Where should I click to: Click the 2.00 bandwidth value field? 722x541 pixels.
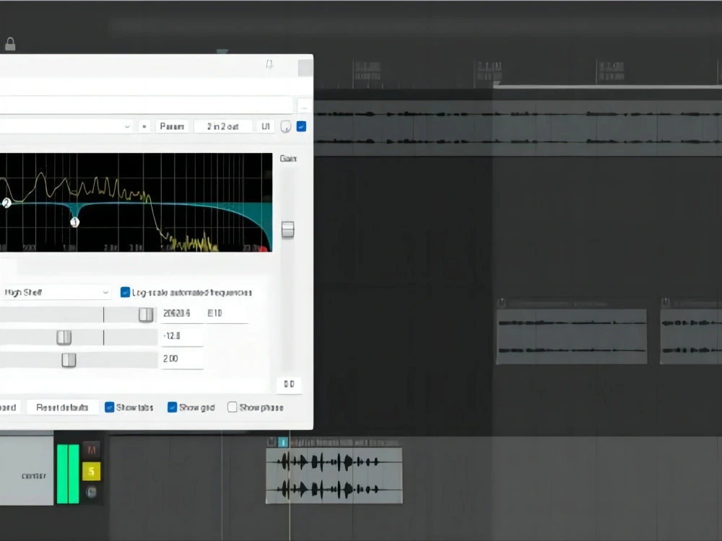click(181, 359)
